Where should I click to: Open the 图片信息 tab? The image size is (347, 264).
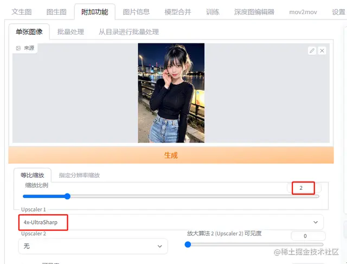pos(136,12)
